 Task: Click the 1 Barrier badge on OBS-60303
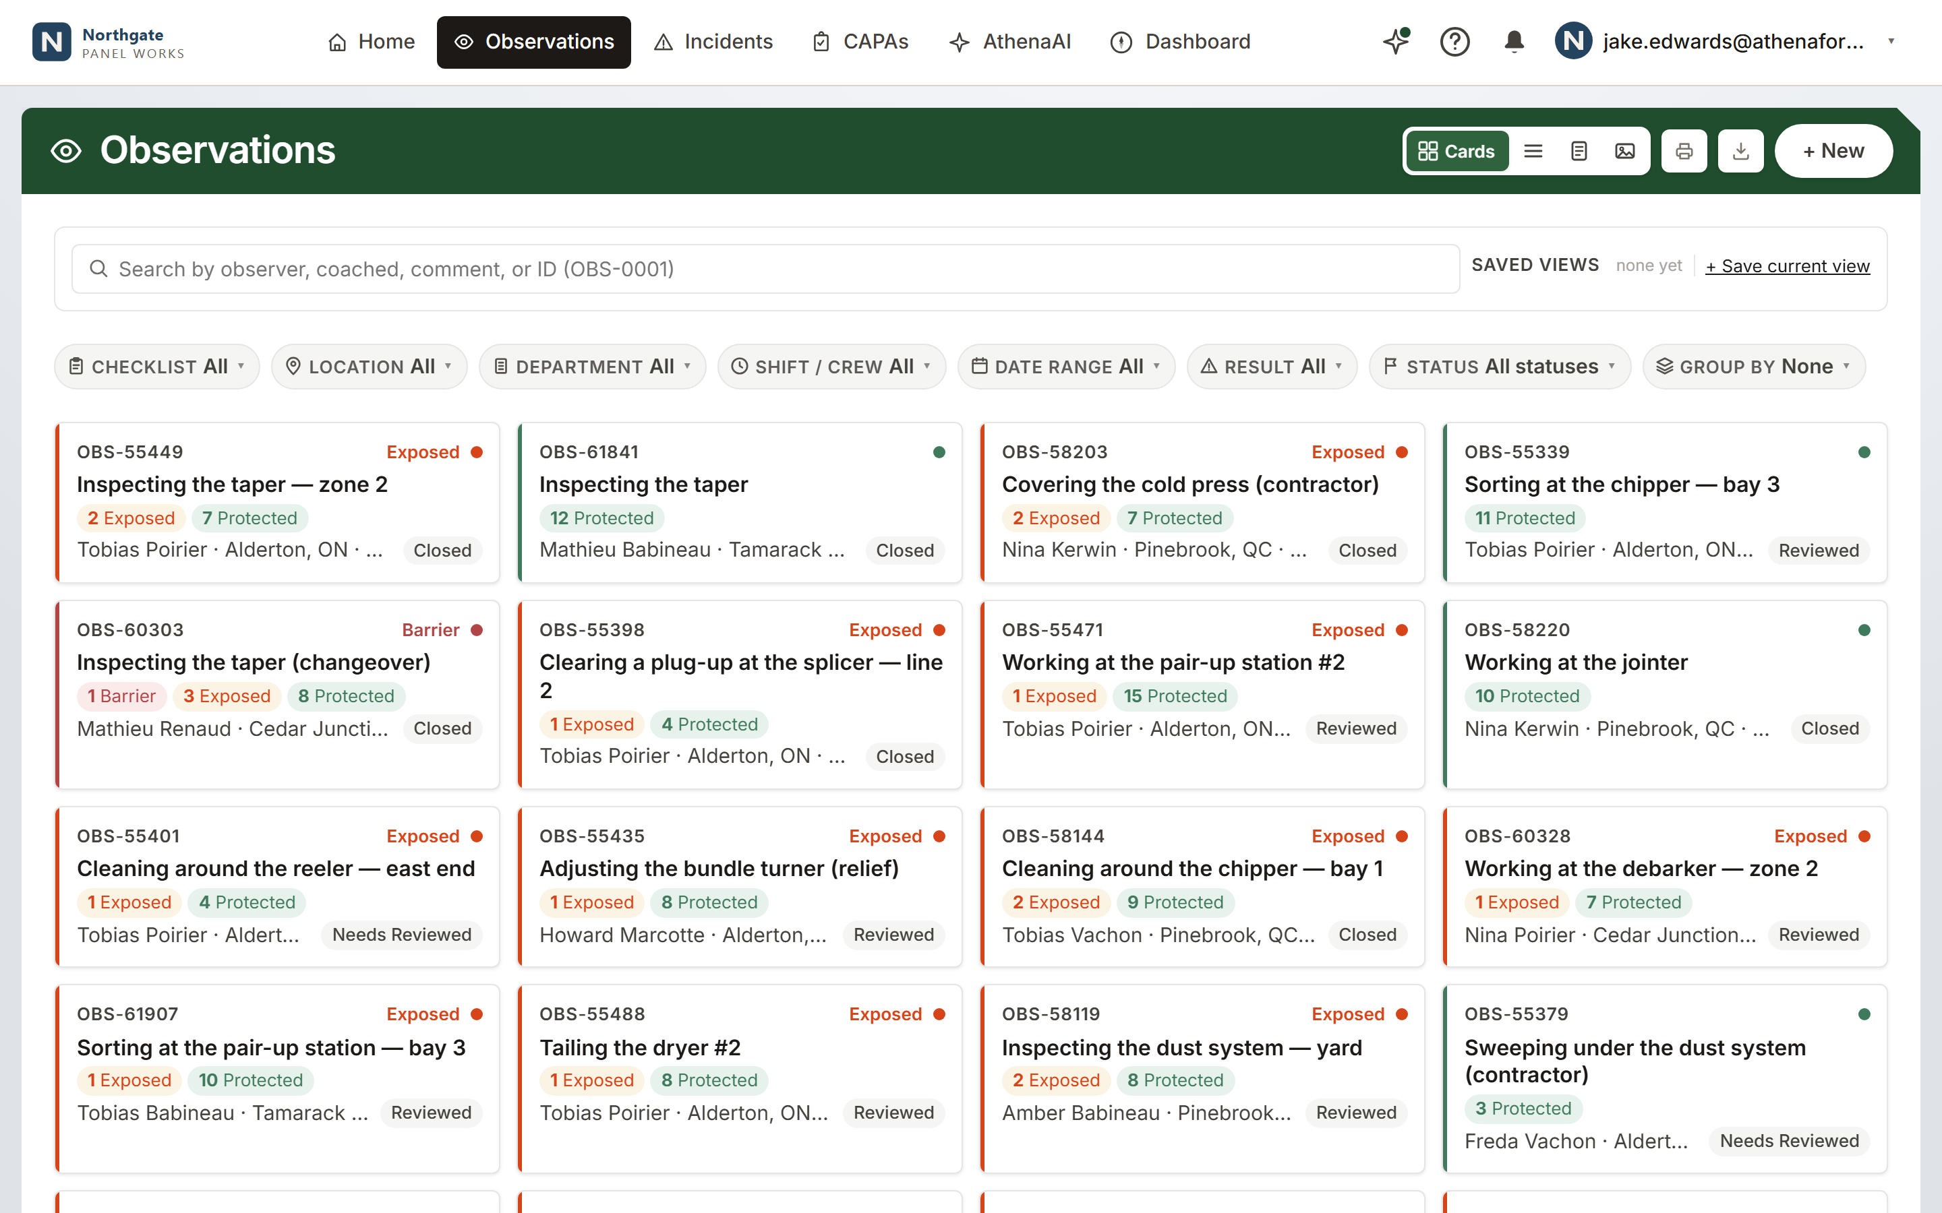pos(122,695)
